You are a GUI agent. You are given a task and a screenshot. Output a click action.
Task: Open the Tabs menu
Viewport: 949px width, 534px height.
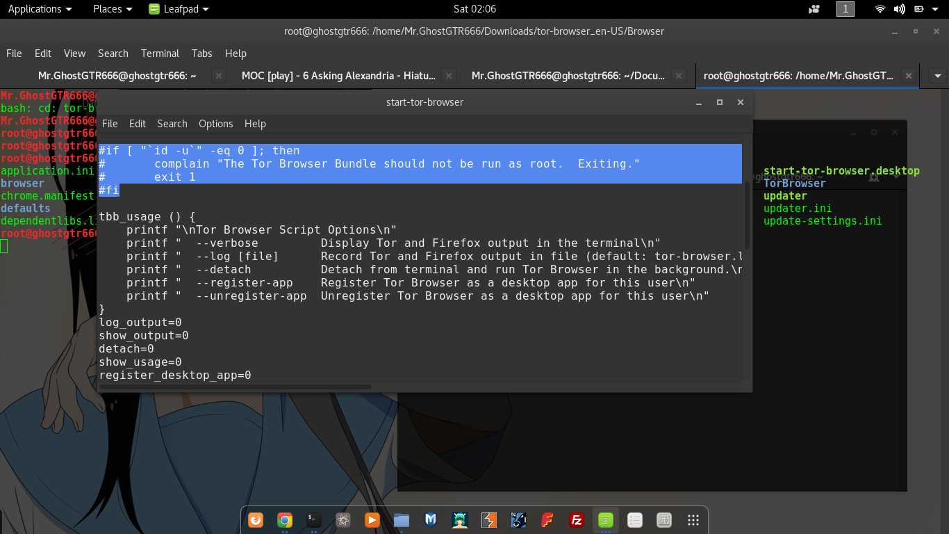point(202,54)
